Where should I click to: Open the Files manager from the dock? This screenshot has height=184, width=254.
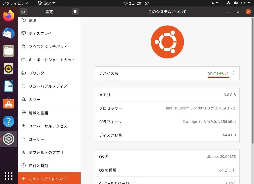[9, 51]
